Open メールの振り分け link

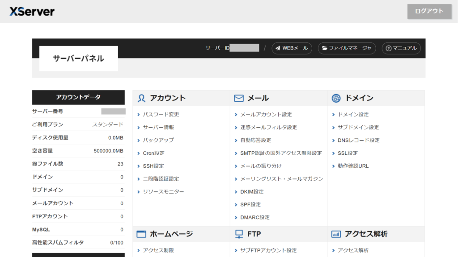(x=261, y=166)
